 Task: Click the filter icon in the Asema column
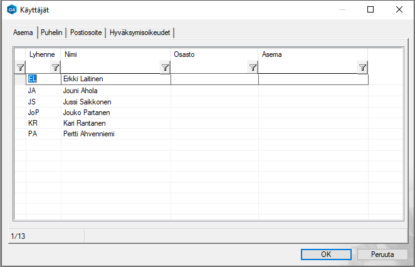pyautogui.click(x=362, y=68)
